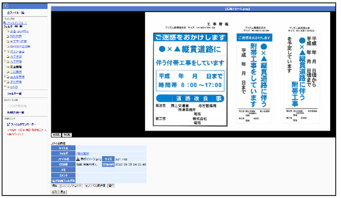Click the external-link icon beside ファイルダウンローダー
The width and height of the screenshot is (341, 198).
pos(8,125)
